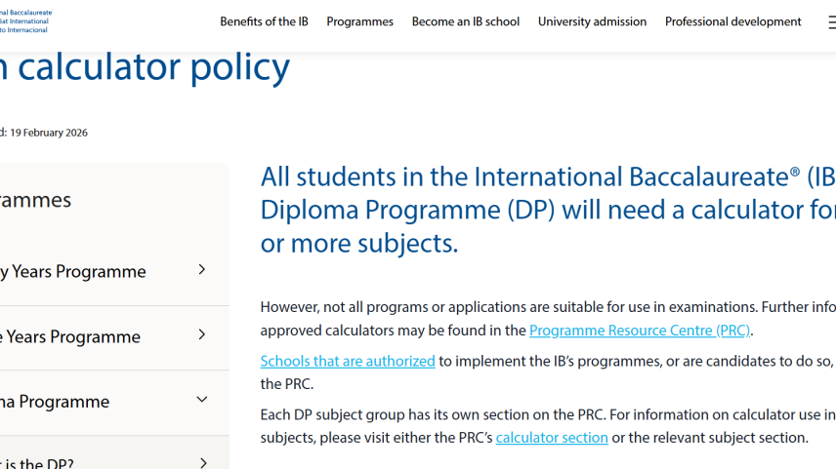Screen dimensions: 836x469
Task: Click arrow beside first Years Programme item
Action: 202,270
